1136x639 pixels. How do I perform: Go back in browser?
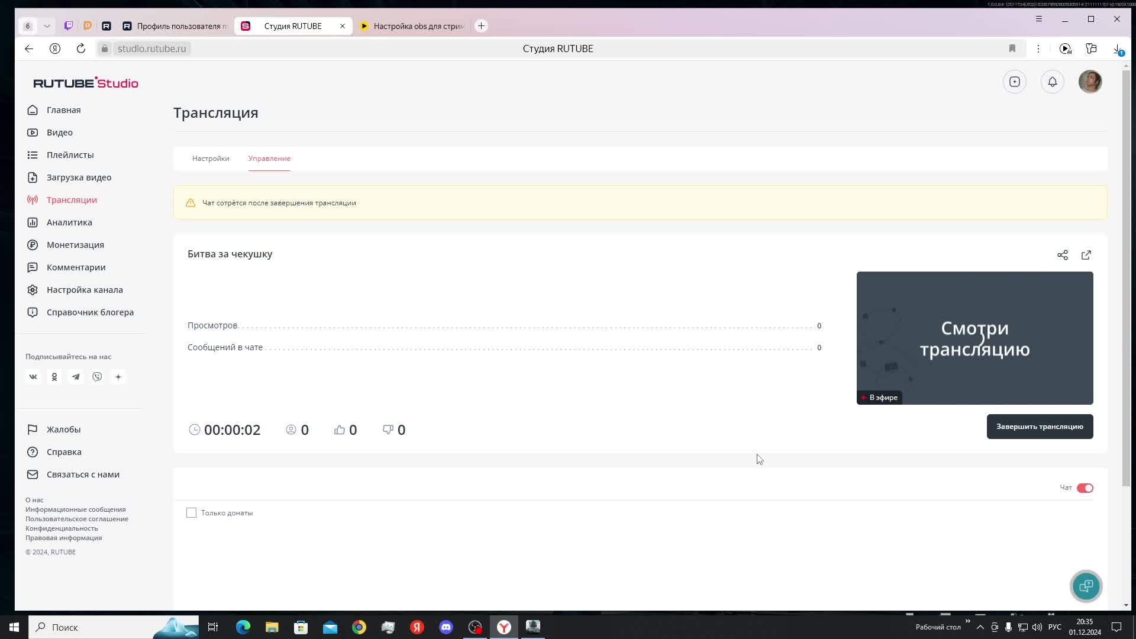[29, 49]
